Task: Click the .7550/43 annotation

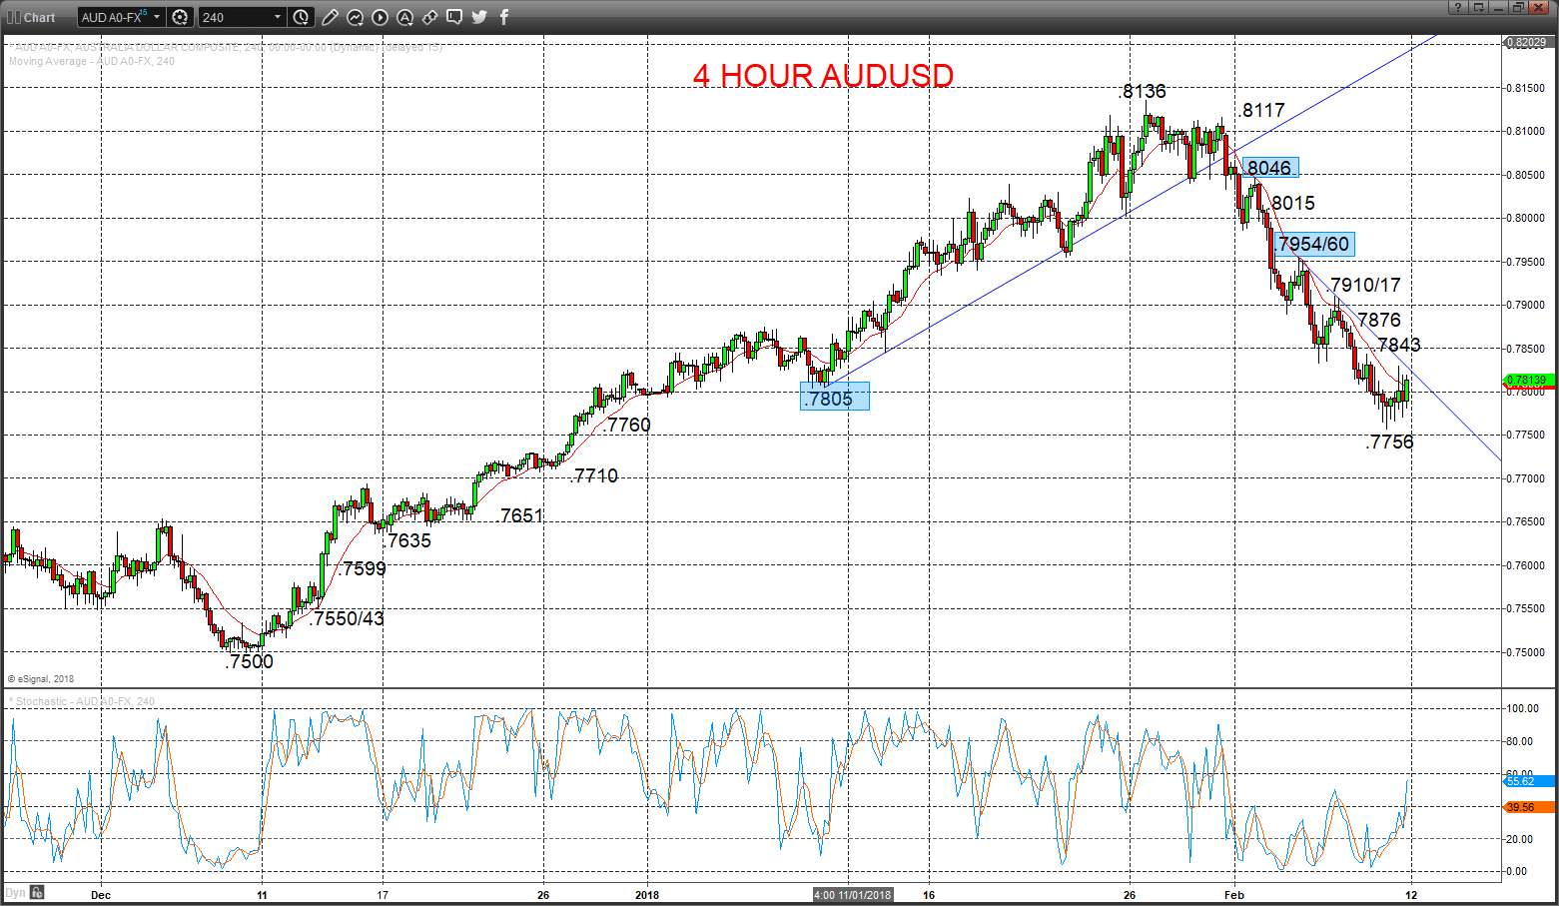Action: click(x=347, y=618)
